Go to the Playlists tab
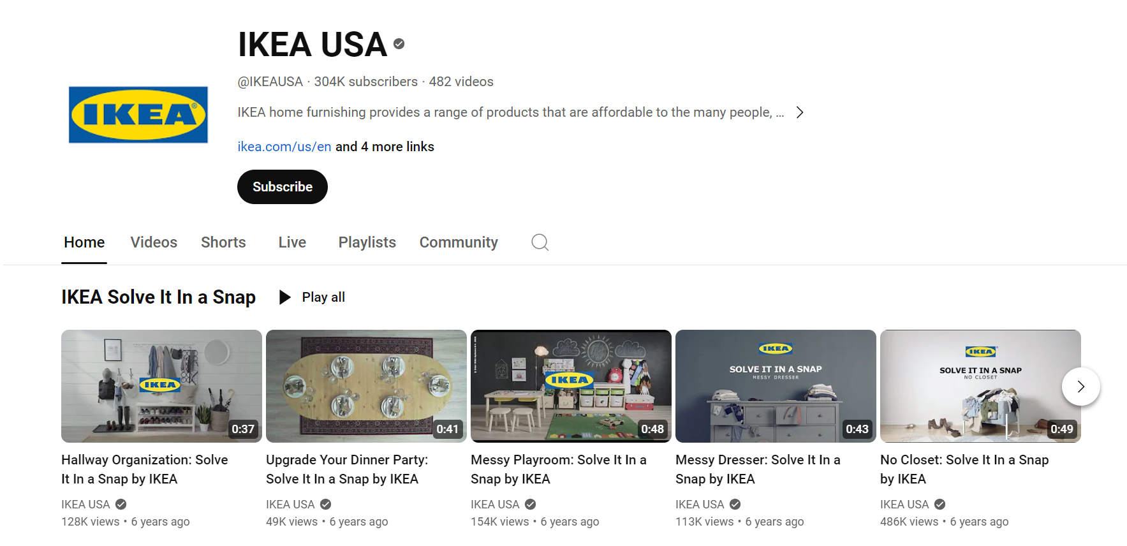The width and height of the screenshot is (1127, 546). click(x=367, y=242)
